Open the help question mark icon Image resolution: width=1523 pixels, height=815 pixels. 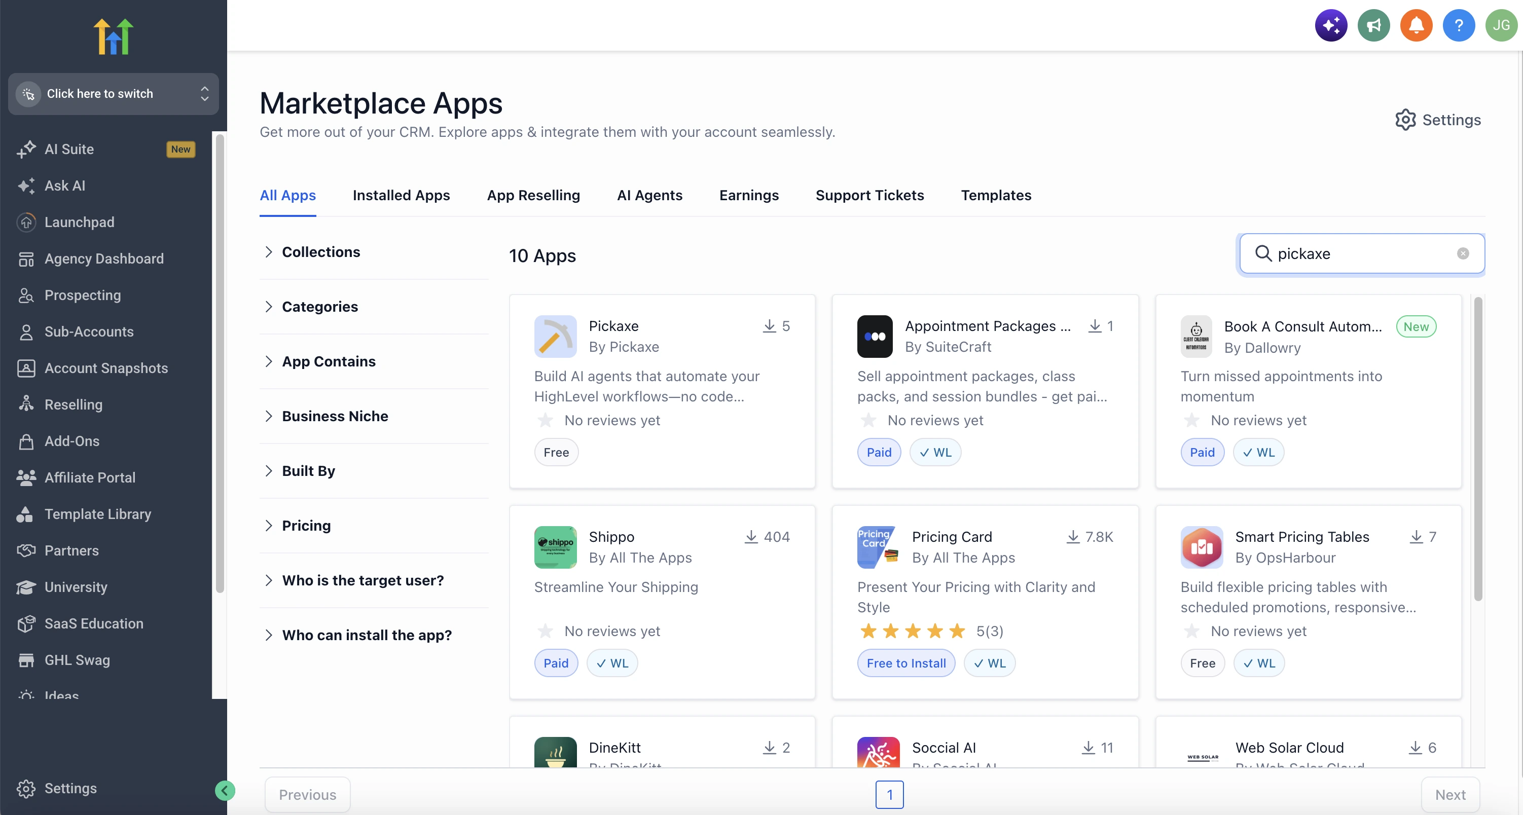click(x=1459, y=25)
